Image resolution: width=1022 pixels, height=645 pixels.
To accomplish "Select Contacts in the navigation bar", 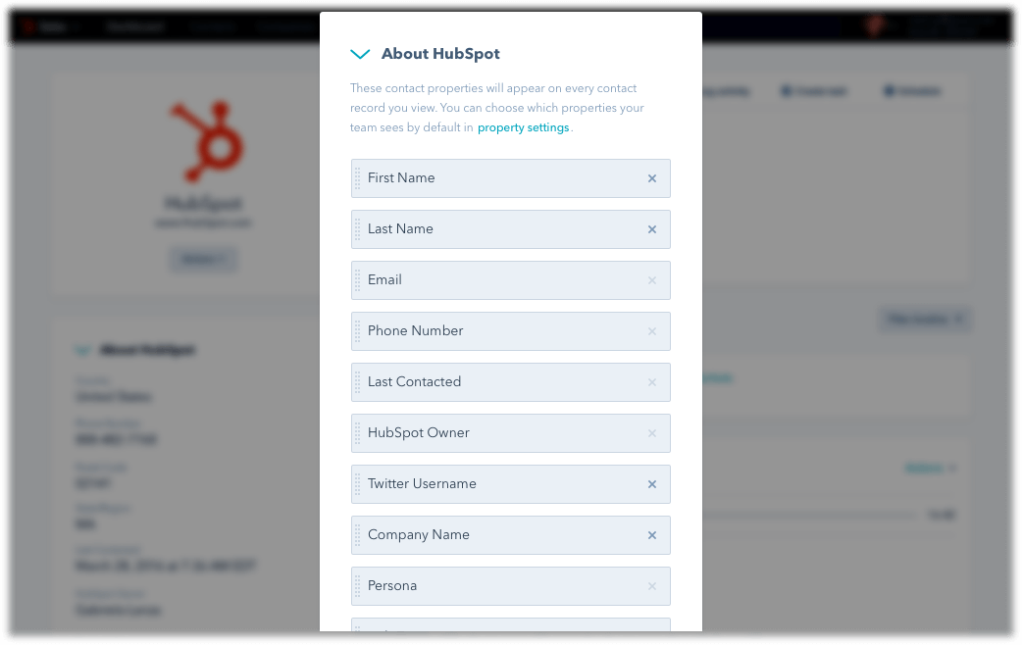I will pos(212,26).
